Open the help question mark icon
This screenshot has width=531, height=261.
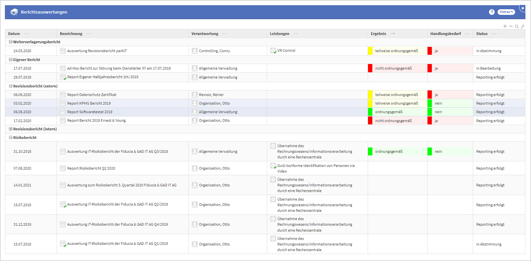click(492, 12)
